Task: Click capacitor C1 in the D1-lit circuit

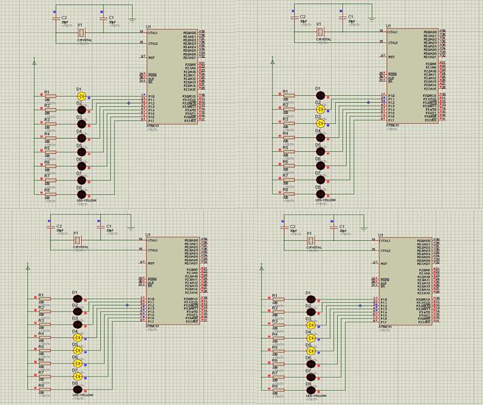Action: pos(103,19)
